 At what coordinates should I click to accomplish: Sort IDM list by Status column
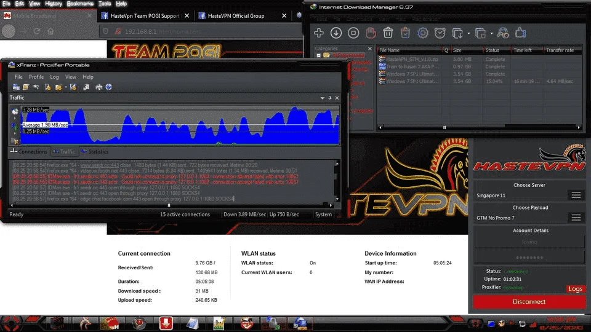(497, 50)
